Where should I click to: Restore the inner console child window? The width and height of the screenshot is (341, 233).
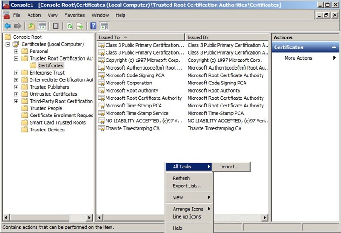tap(326, 15)
